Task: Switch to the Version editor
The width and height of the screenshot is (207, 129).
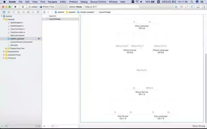Action: tap(187, 7)
